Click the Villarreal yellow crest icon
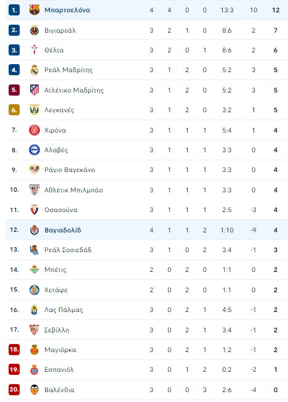Screen dimensions: 288x402 pyautogui.click(x=34, y=30)
